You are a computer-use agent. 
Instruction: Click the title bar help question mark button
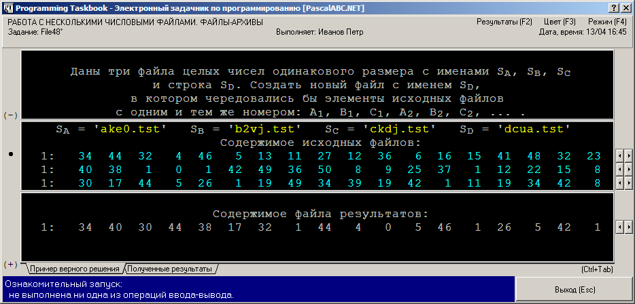pos(615,7)
